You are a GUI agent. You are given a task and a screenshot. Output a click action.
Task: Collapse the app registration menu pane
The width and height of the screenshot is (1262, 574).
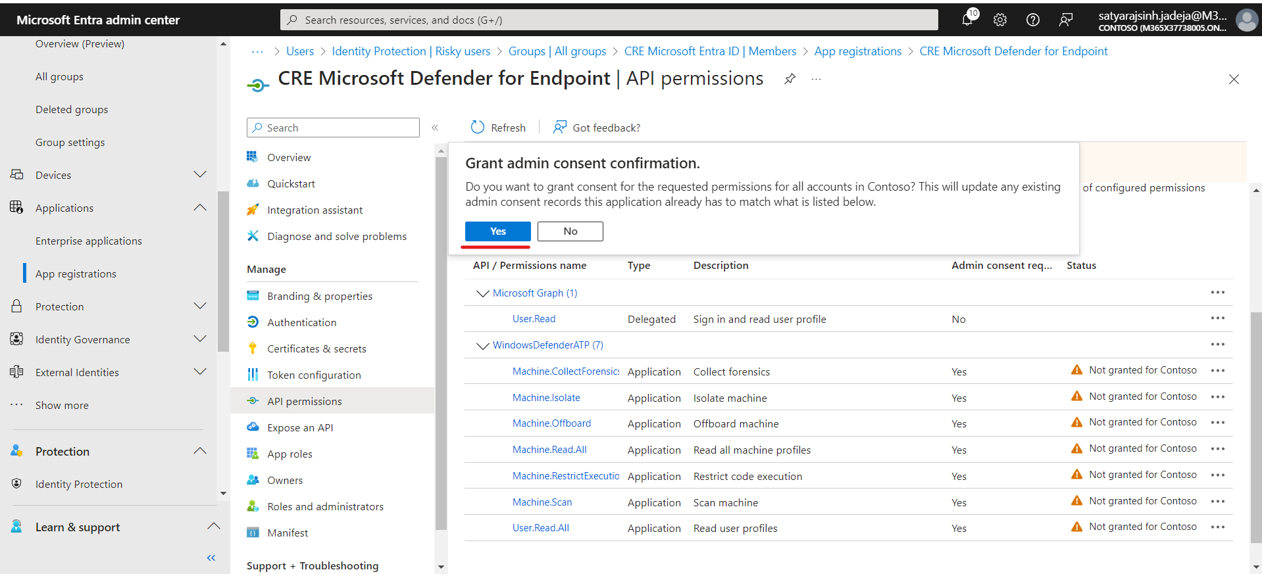tap(435, 128)
